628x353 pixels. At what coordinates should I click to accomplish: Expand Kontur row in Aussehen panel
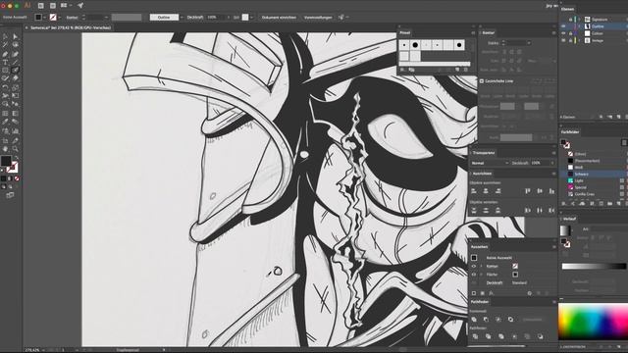tap(481, 266)
